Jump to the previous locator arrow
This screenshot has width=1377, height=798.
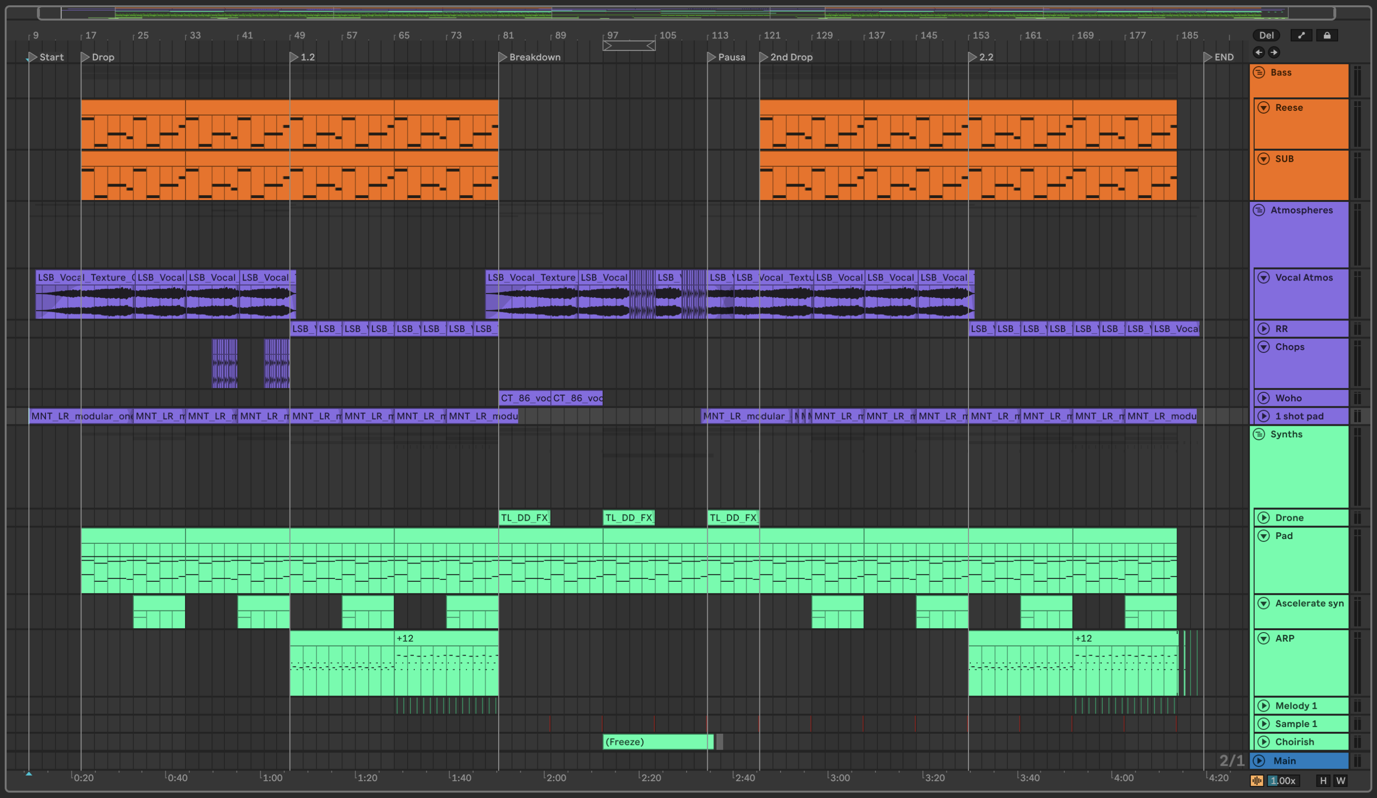click(1259, 52)
